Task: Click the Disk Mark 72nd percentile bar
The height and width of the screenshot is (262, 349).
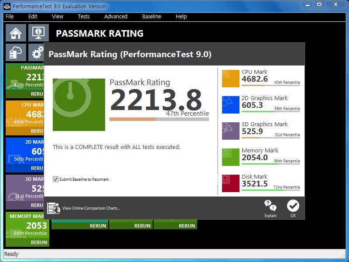Action: pyautogui.click(x=271, y=190)
